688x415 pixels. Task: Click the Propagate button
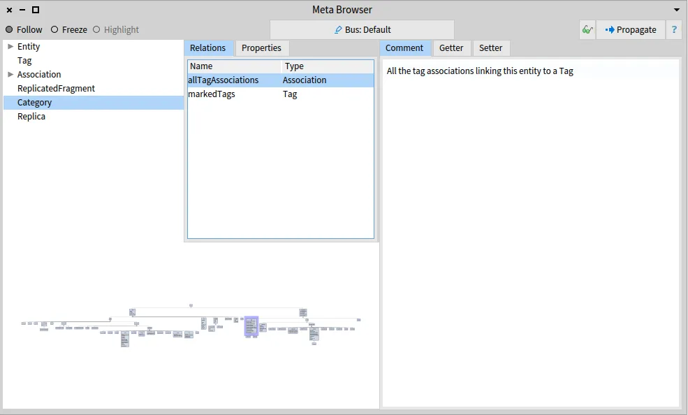(x=631, y=30)
